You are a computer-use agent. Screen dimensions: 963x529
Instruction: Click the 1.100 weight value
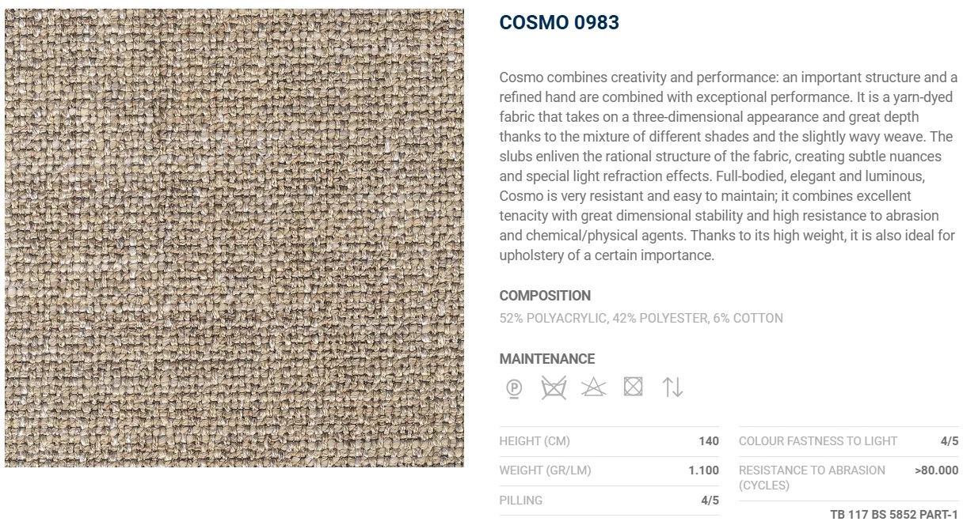click(x=703, y=470)
